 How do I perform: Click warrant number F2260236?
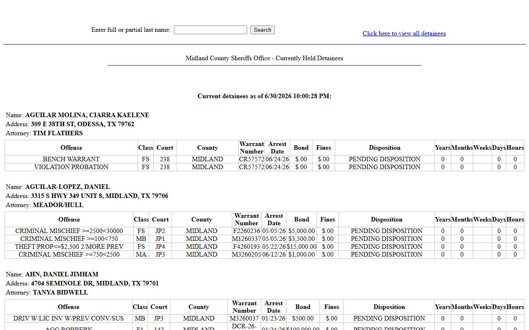pos(246,231)
